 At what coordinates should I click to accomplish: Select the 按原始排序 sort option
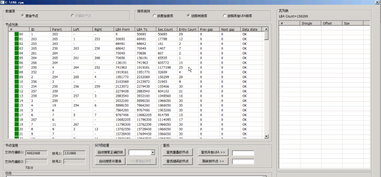pos(154,16)
